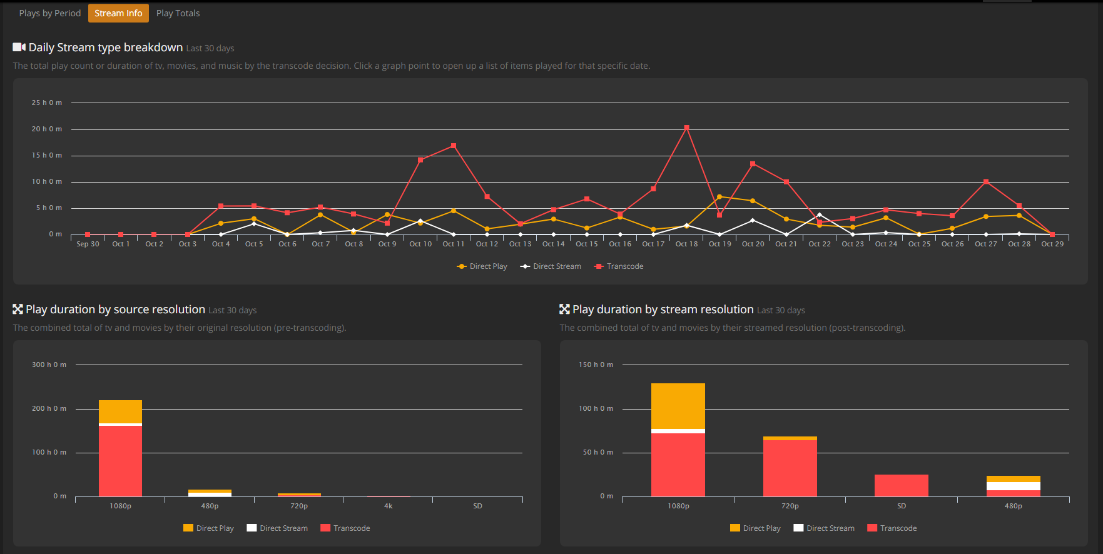Image resolution: width=1103 pixels, height=554 pixels.
Task: Toggle Transcode in stream resolution legend
Action: click(892, 528)
